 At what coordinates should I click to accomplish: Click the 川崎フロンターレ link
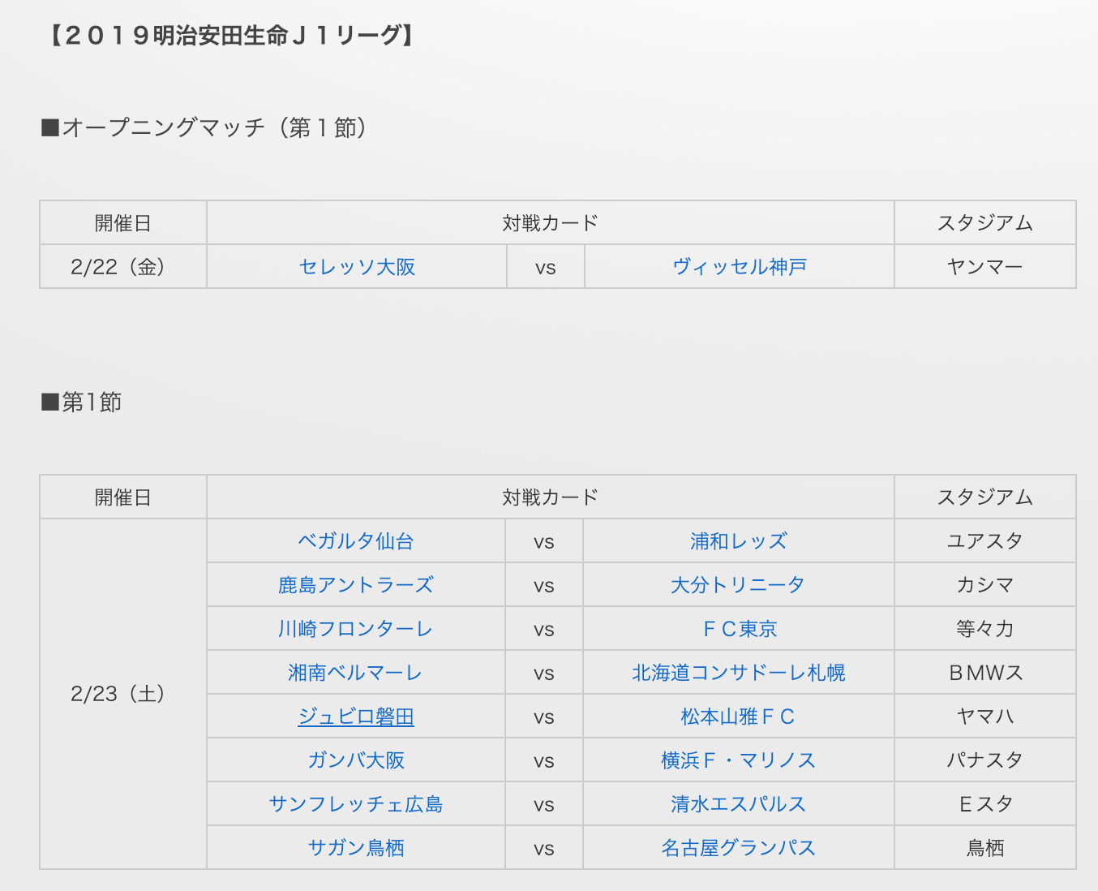[x=356, y=629]
